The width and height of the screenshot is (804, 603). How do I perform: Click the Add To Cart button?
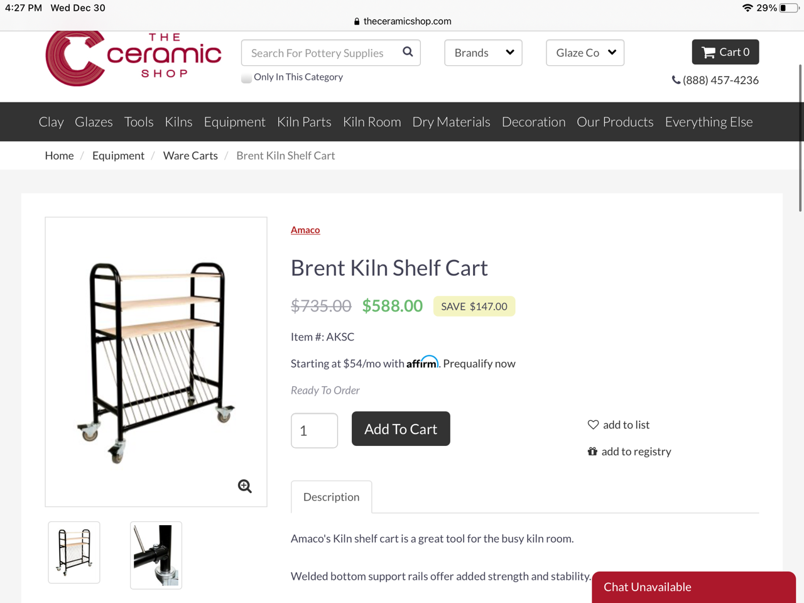coord(401,428)
